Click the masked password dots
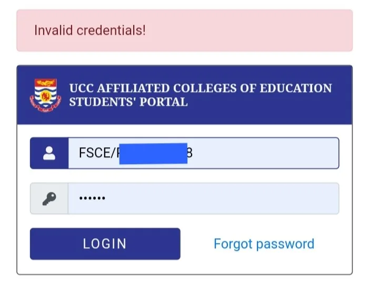 [92, 198]
